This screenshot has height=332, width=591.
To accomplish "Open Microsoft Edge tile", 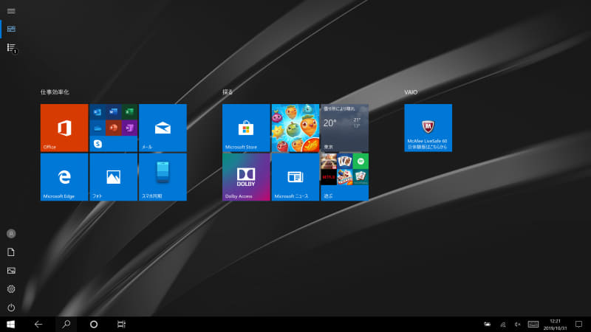I will pos(64,177).
